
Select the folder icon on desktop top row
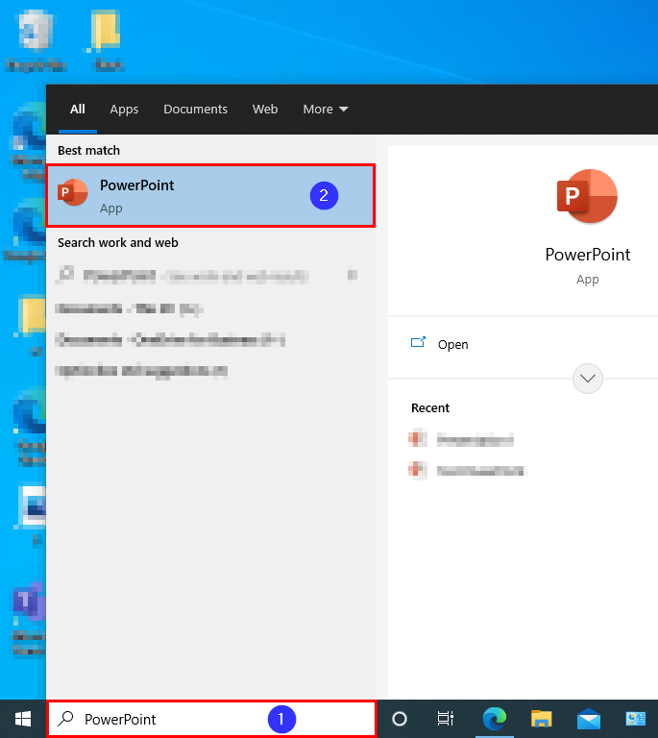click(107, 41)
